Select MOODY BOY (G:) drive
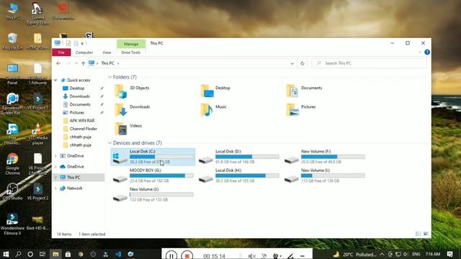461x259 pixels. pyautogui.click(x=153, y=176)
